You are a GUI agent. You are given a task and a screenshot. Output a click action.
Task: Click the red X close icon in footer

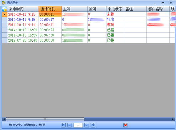125,125
